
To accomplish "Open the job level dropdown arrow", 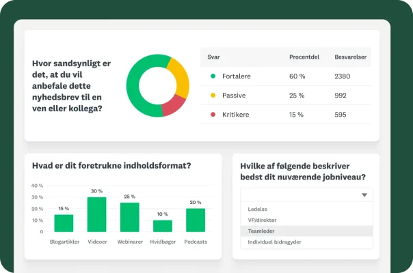I will [364, 195].
